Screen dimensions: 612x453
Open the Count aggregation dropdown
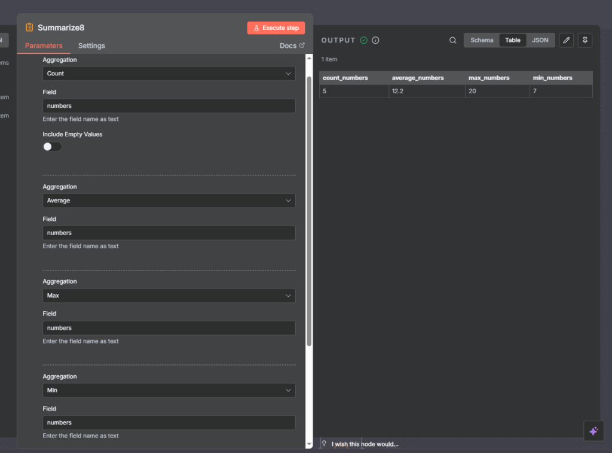coord(169,74)
